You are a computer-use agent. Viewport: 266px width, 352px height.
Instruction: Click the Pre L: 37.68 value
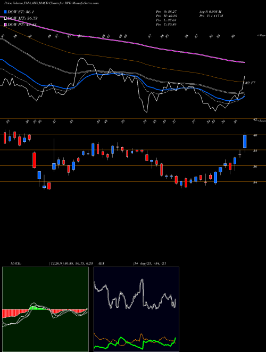pyautogui.click(x=166, y=20)
